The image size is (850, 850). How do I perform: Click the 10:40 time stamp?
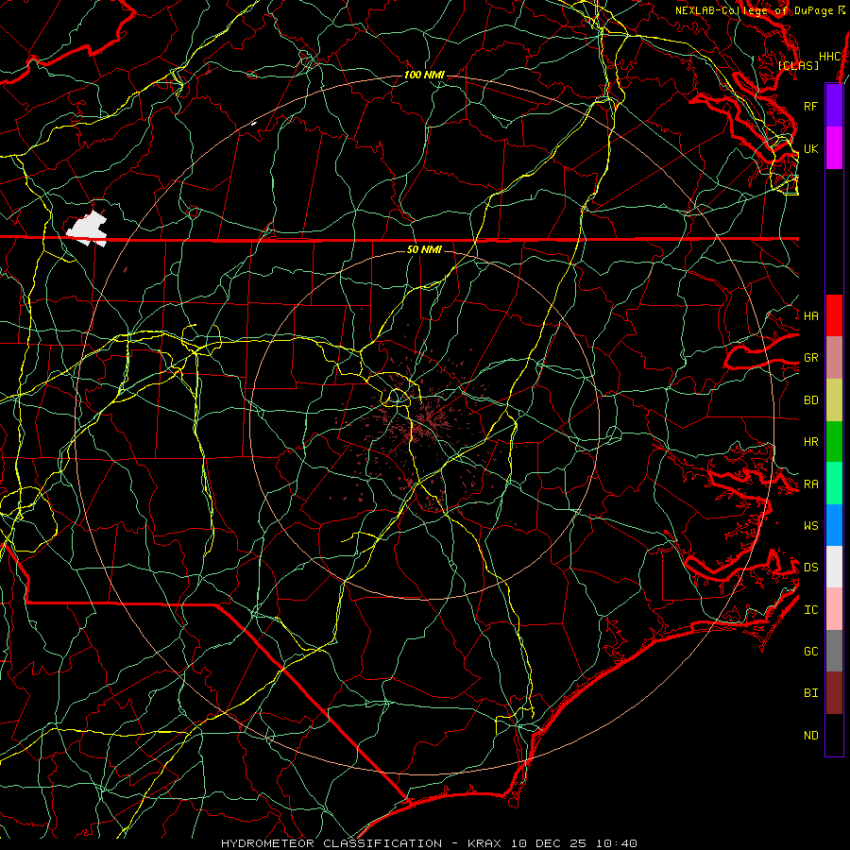617,843
